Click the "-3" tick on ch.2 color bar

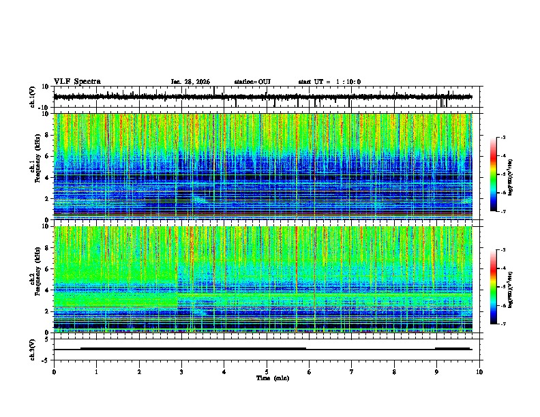pos(503,250)
